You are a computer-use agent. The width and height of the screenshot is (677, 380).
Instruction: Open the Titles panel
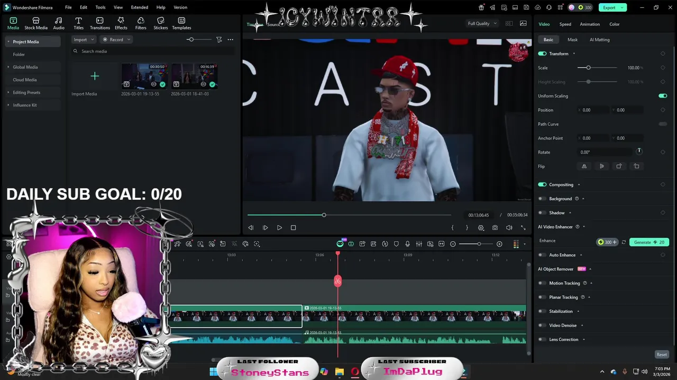[x=78, y=23]
